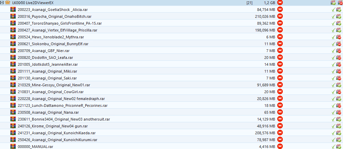Click the 1,2 GB package total size
This screenshot has width=343, height=149.
[x=269, y=3]
